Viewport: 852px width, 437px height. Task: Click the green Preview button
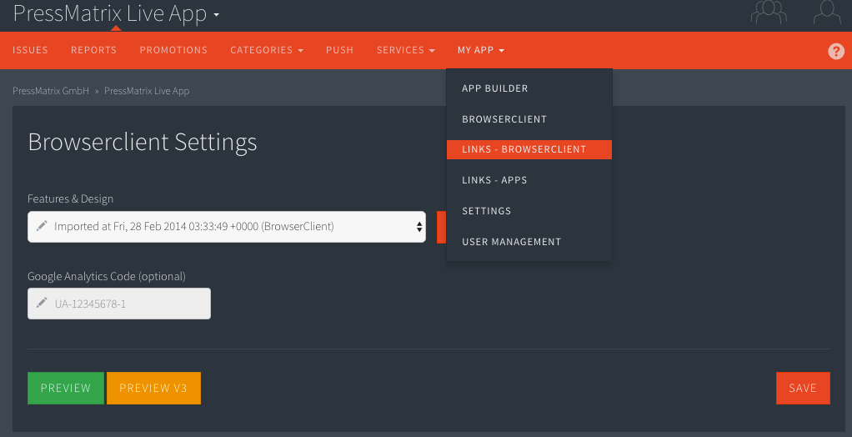coord(66,388)
